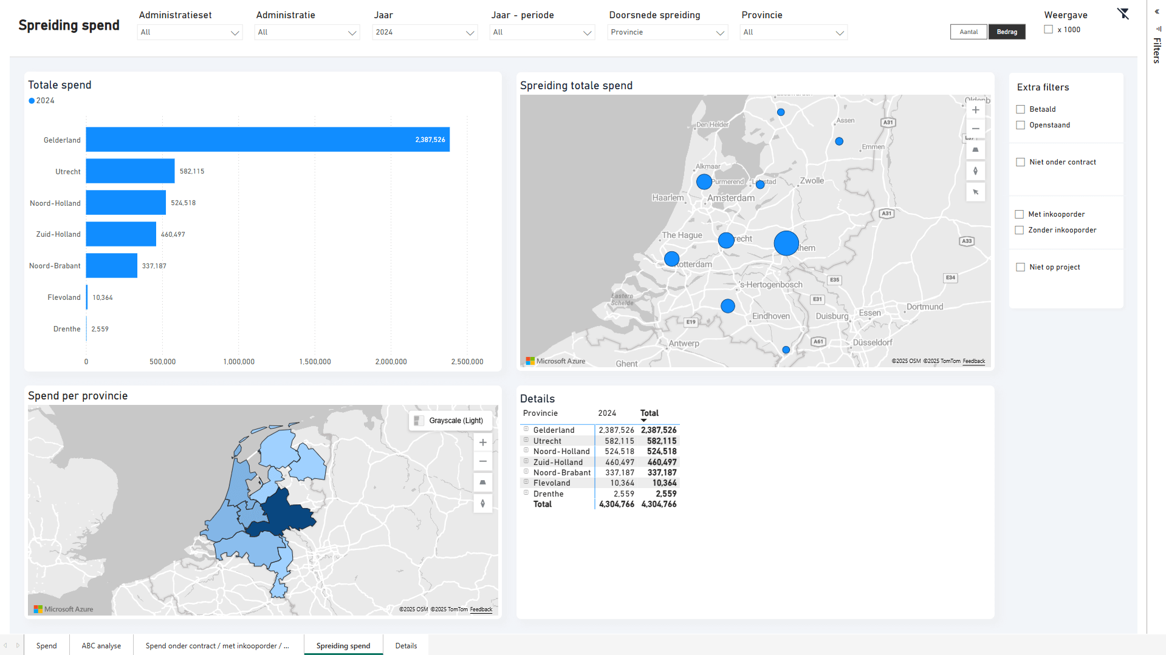
Task: Switch to the ABC analyse tab
Action: (x=101, y=645)
